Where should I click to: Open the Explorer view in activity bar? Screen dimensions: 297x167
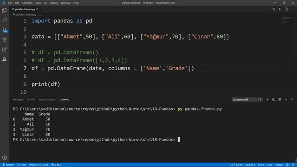pos(4,10)
